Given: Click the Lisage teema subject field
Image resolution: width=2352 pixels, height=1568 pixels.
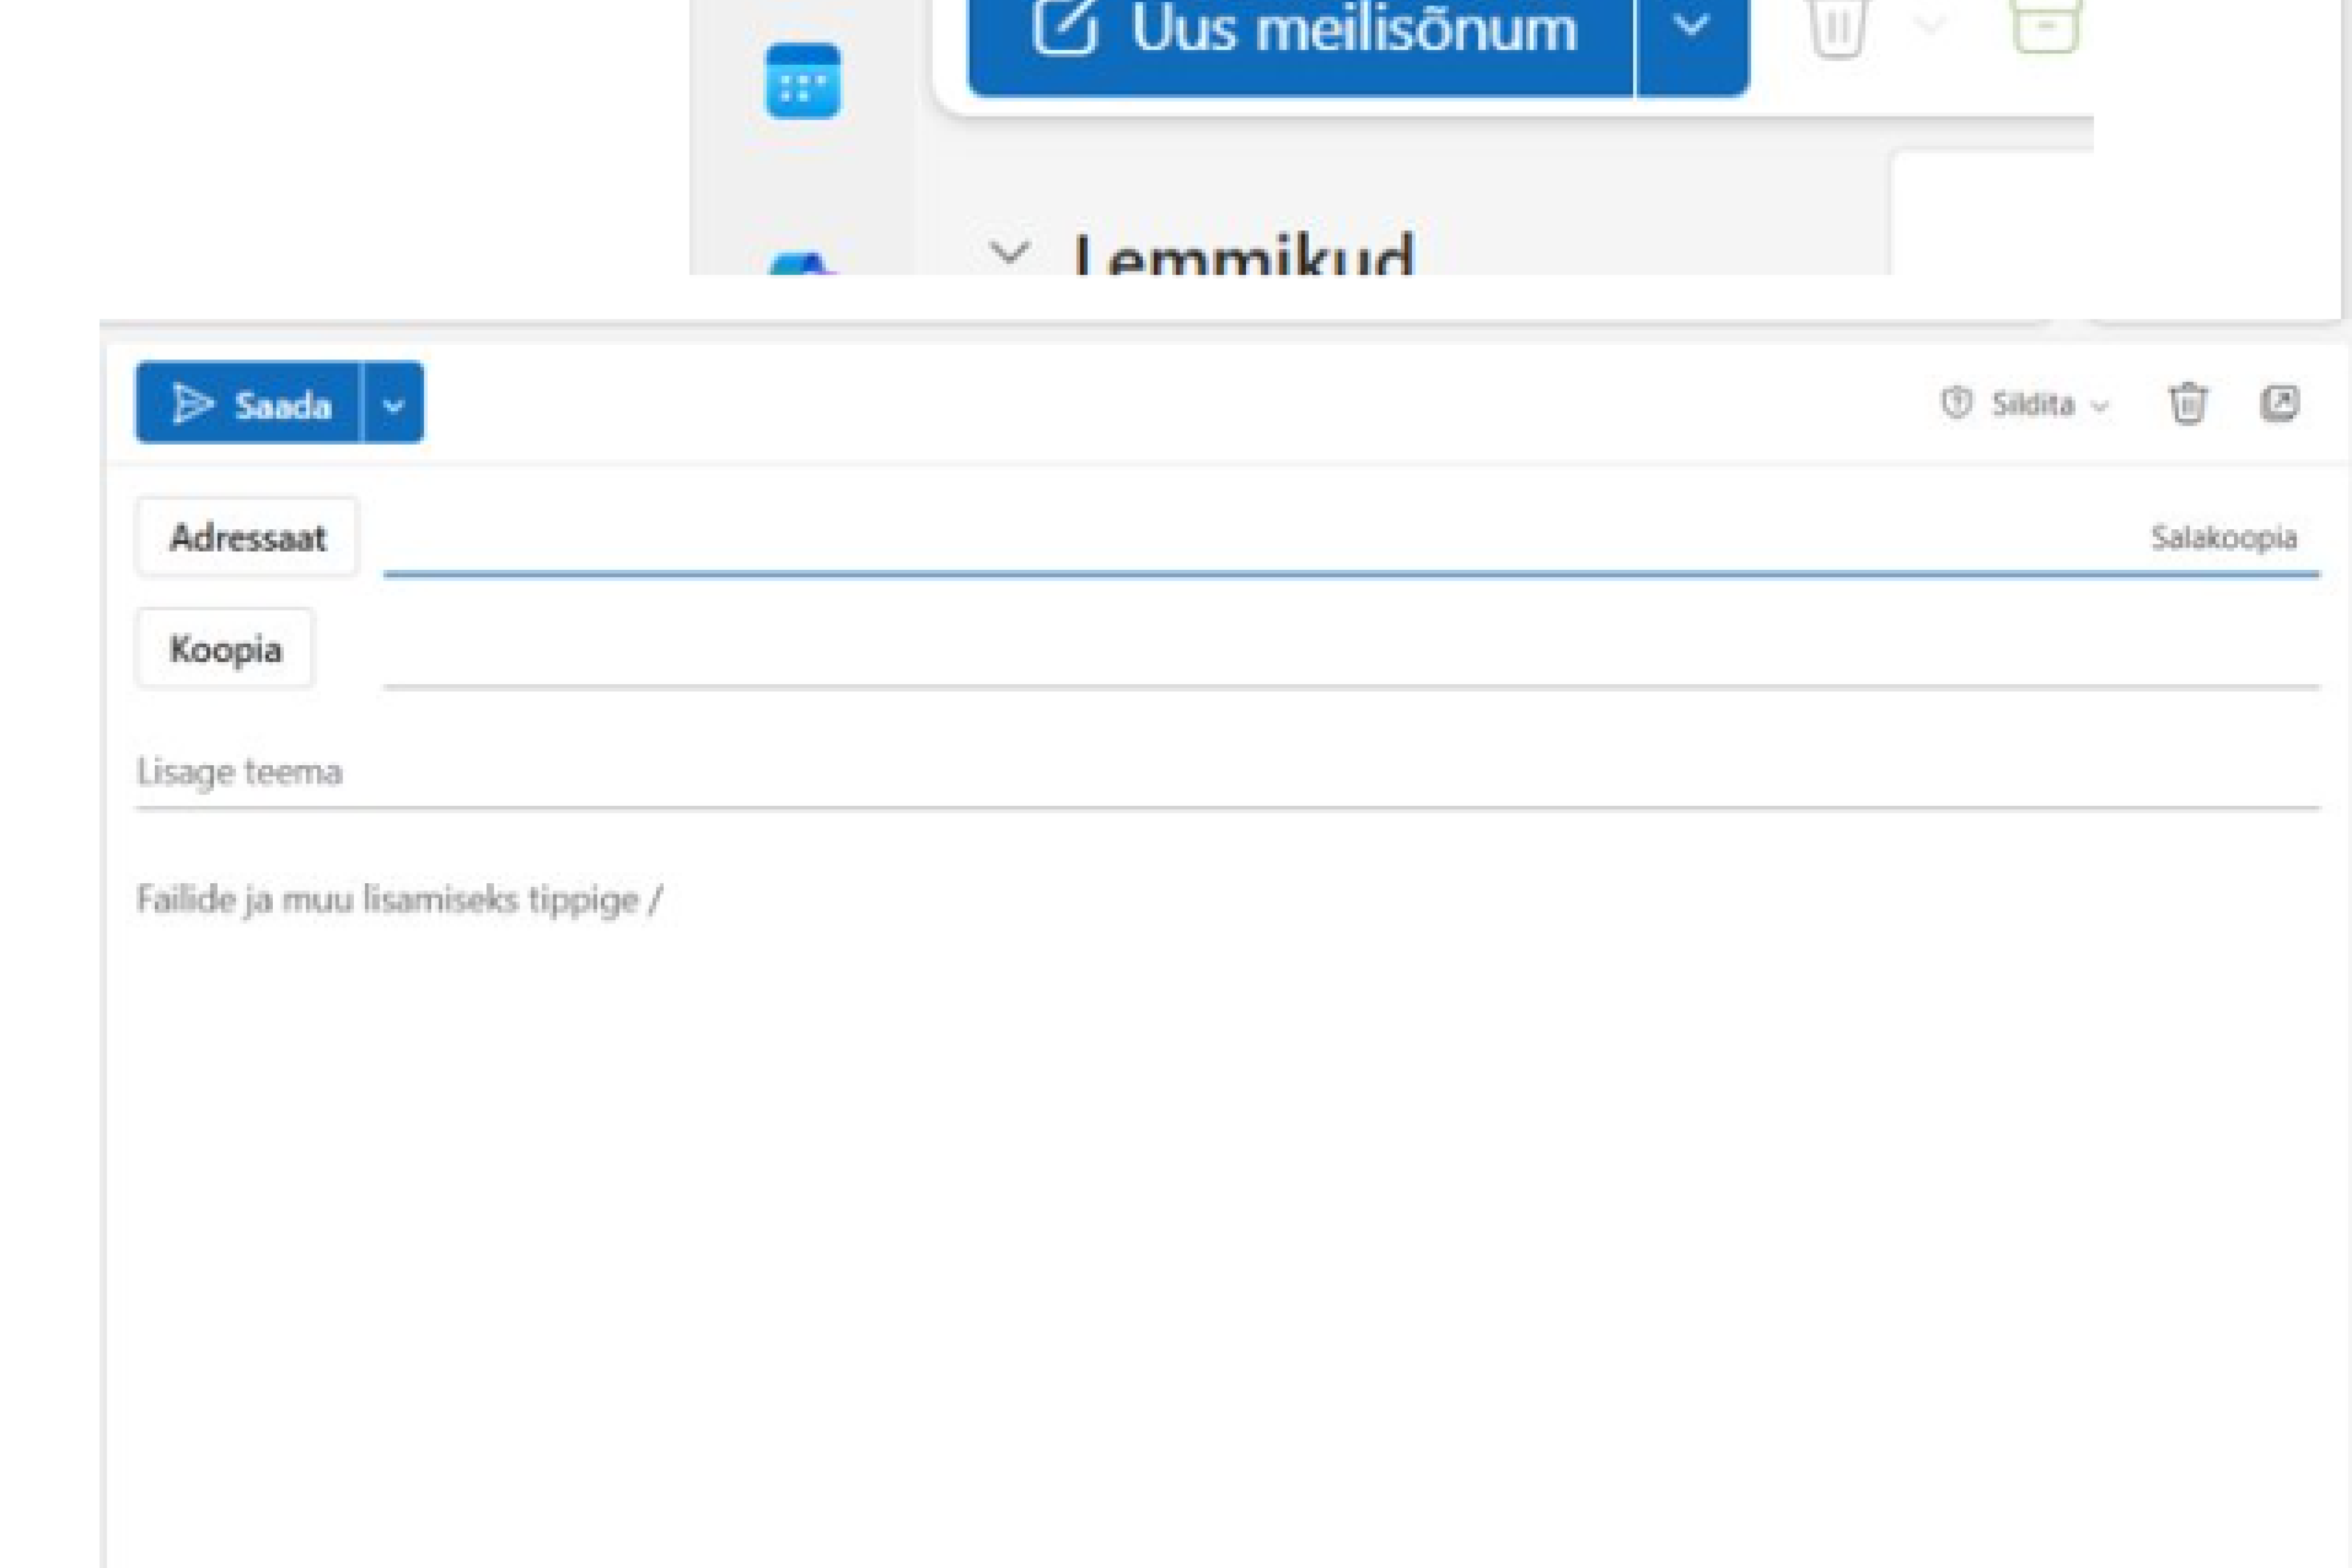Looking at the screenshot, I should pos(1200,772).
